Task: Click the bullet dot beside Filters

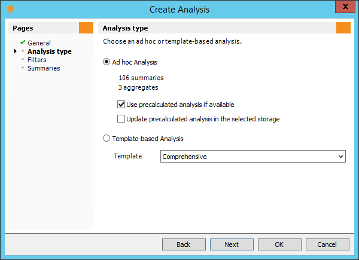Action: [x=23, y=59]
